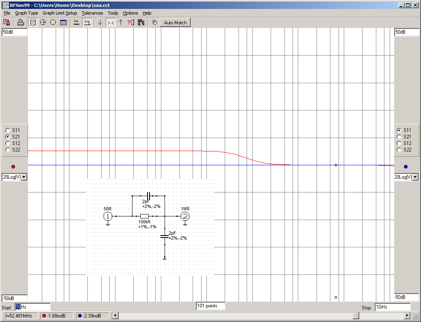Open the Tools menu

(x=113, y=13)
